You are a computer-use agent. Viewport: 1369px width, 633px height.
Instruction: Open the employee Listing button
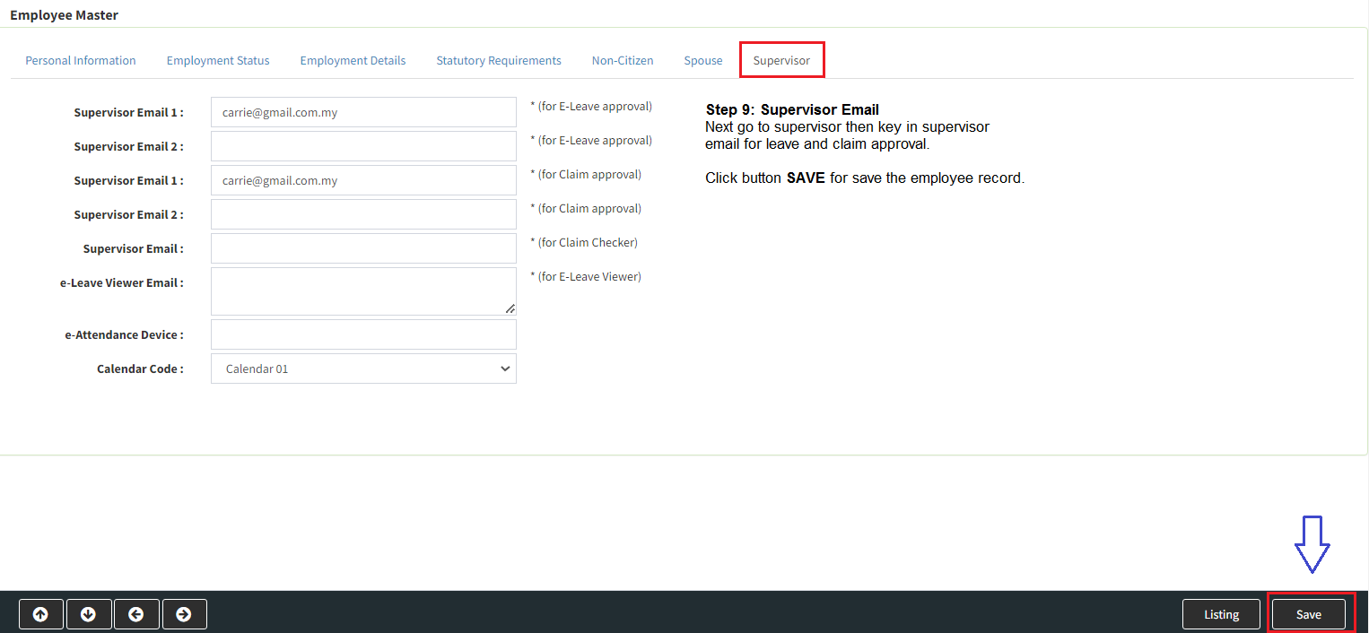1221,614
